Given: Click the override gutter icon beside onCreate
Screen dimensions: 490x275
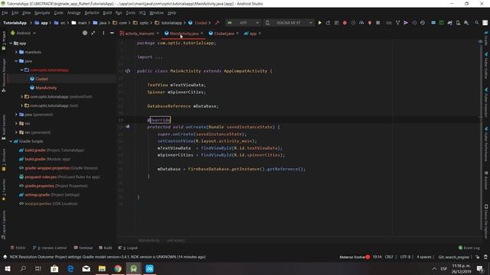Looking at the screenshot, I should click(128, 127).
